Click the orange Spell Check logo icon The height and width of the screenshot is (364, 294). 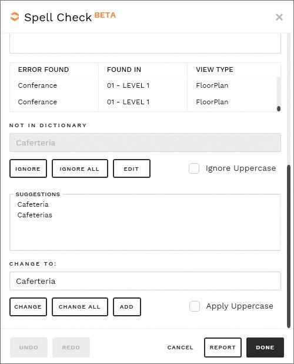pos(15,17)
